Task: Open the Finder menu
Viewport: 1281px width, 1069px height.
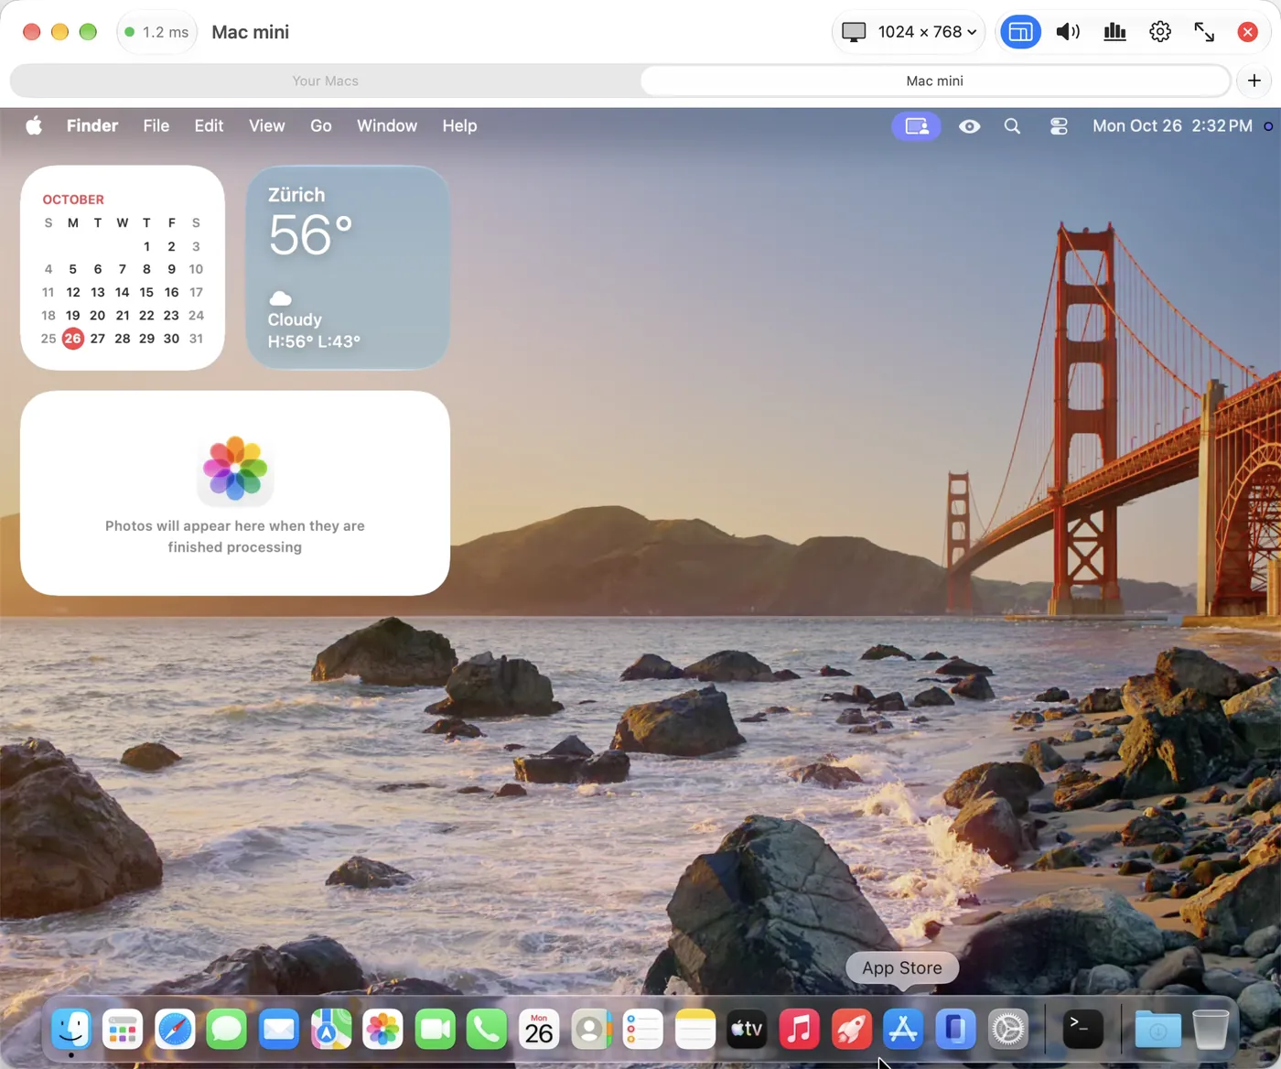Action: pos(92,125)
